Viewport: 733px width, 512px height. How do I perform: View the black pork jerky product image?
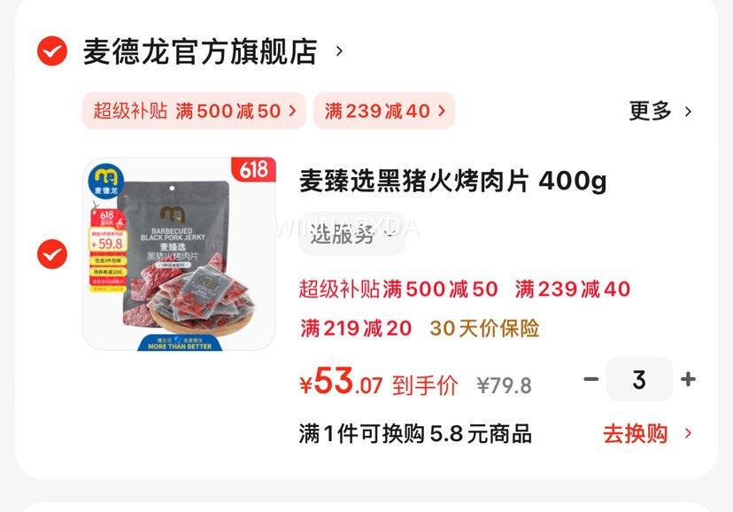[x=179, y=254]
